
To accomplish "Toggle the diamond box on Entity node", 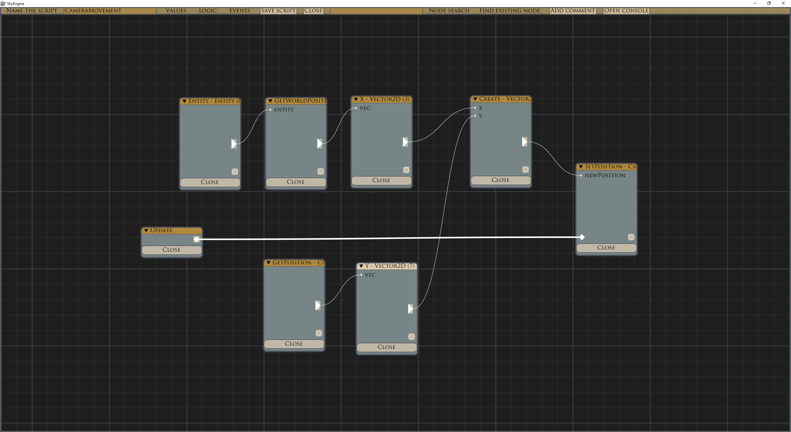I will pyautogui.click(x=235, y=172).
